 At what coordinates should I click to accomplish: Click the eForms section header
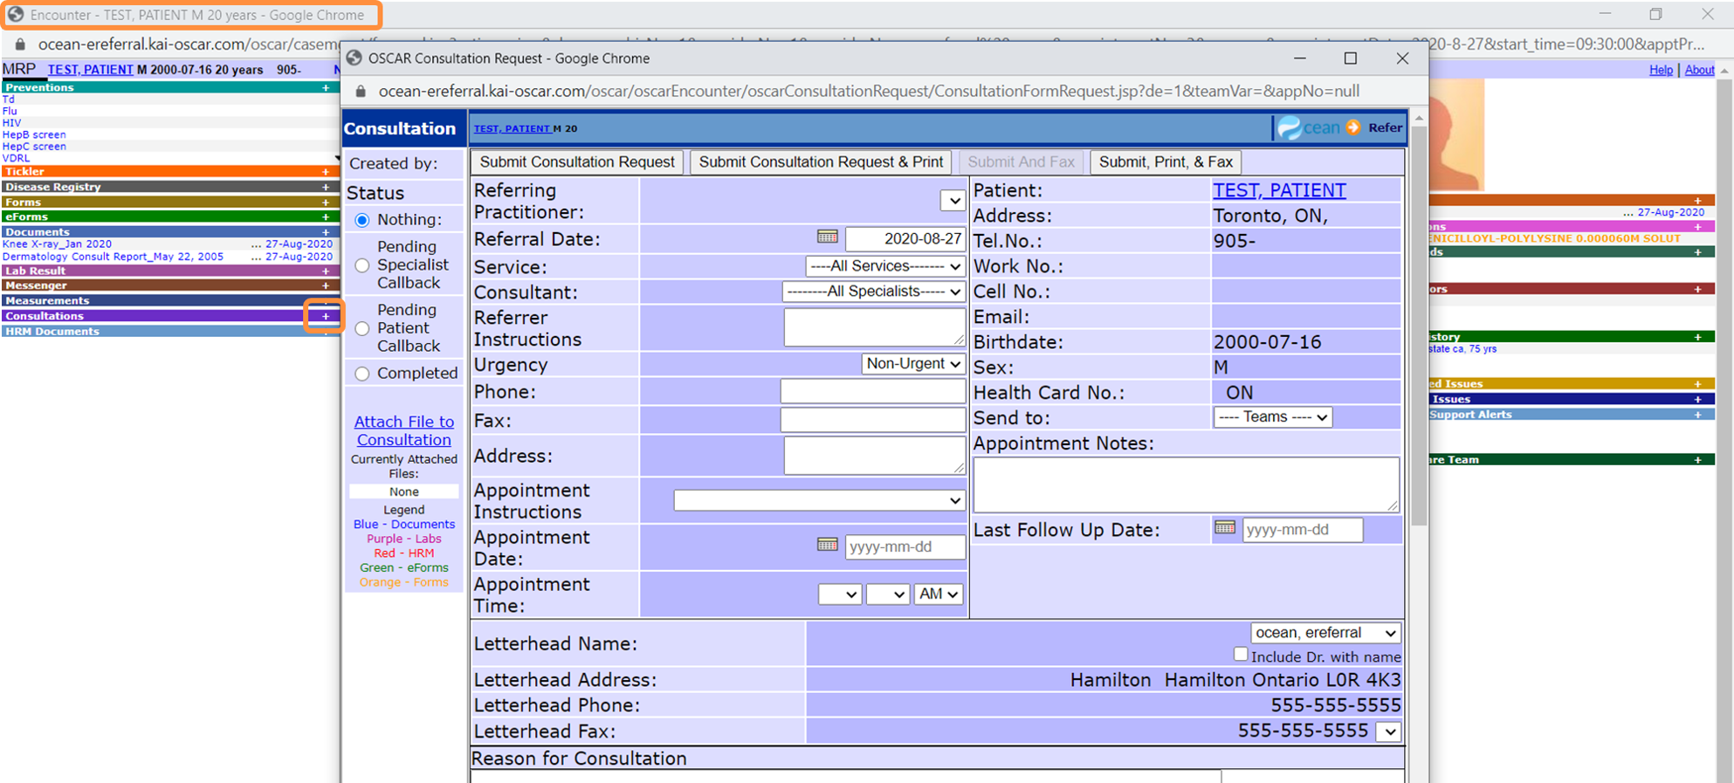point(26,216)
